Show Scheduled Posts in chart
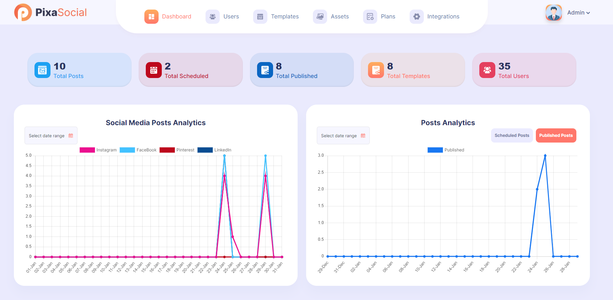Viewport: 613px width, 300px height. click(x=512, y=135)
